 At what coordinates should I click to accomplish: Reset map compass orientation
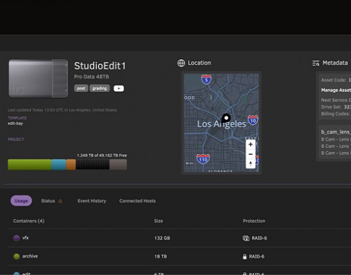pyautogui.click(x=251, y=164)
